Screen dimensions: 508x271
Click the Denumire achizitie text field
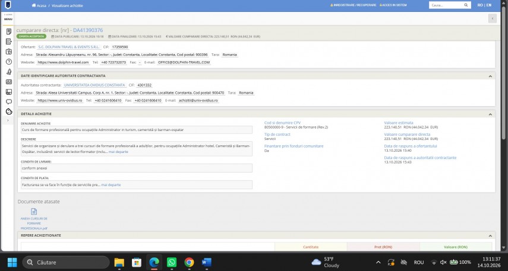pos(137,130)
